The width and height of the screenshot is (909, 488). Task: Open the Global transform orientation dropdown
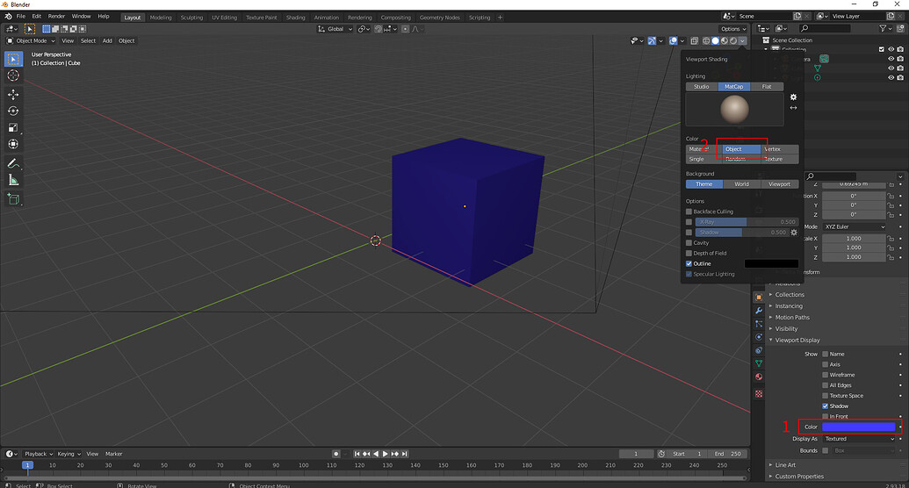point(335,29)
